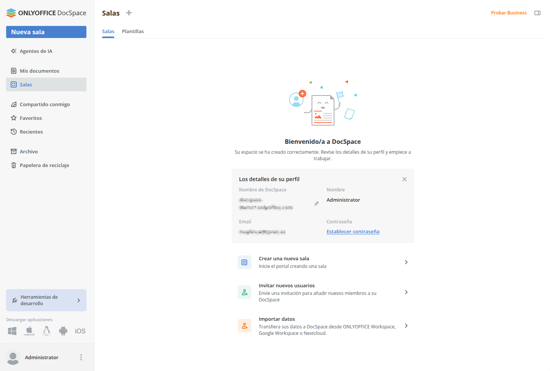Open Agentes de IA in the sidebar
Image resolution: width=550 pixels, height=371 pixels.
[x=46, y=51]
